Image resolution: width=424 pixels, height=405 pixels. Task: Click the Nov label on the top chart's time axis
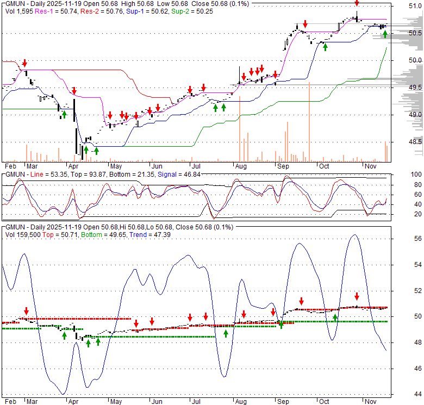(371, 166)
